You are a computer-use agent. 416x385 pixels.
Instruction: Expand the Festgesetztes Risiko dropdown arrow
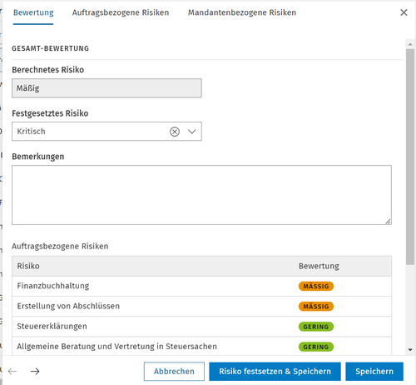pyautogui.click(x=192, y=132)
